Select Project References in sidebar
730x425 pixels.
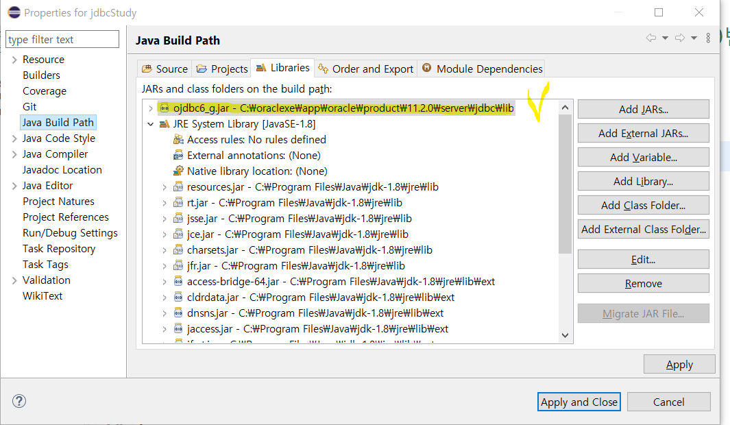click(66, 217)
